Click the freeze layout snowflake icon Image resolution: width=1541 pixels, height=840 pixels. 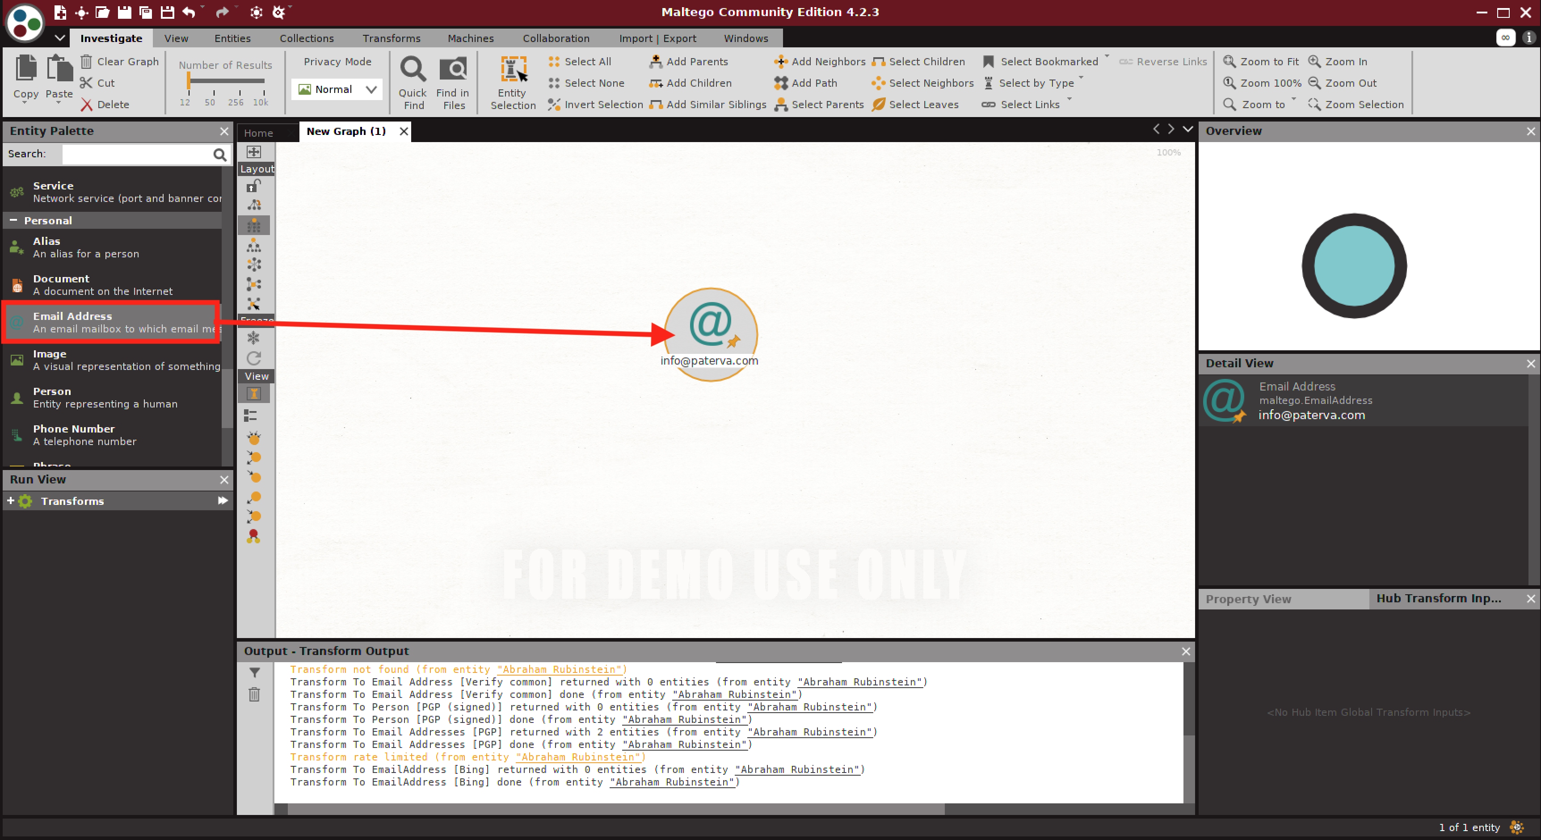tap(254, 338)
